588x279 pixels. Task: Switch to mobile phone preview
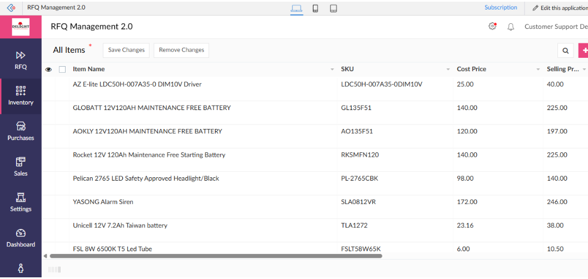tap(315, 8)
